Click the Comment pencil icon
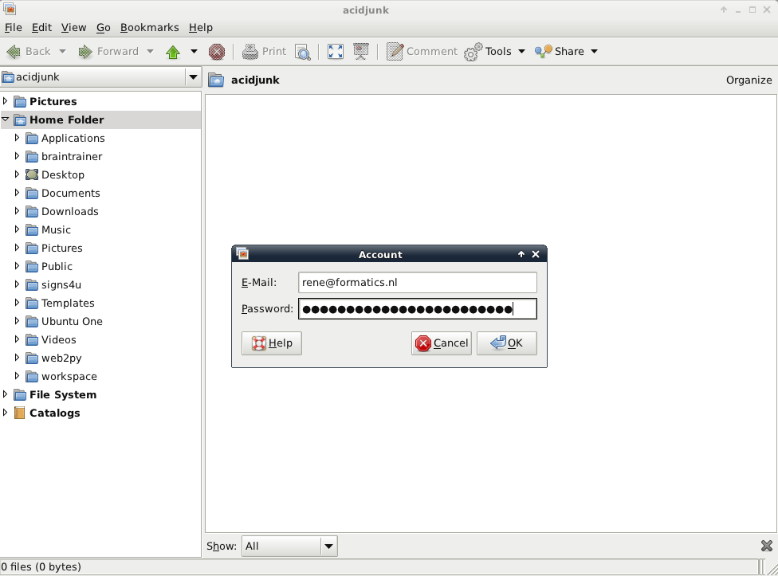Viewport: 778px width, 576px height. coord(395,52)
